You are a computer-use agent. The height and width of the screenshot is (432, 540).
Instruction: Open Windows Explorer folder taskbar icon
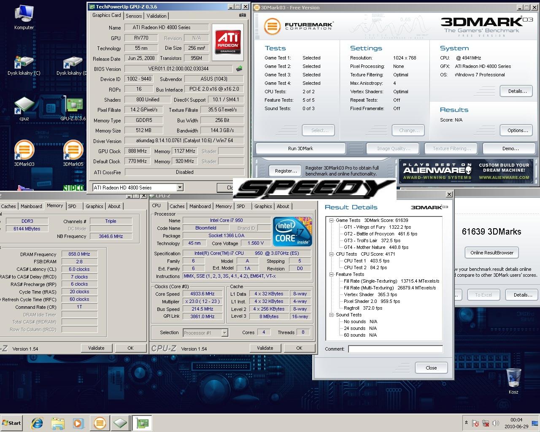(x=58, y=423)
